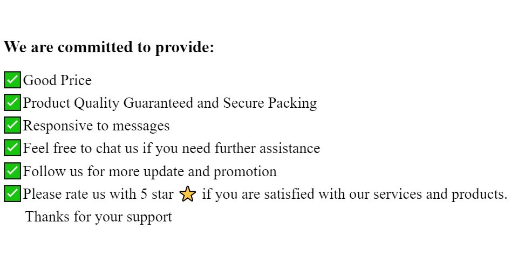
Task: Click the words further assistance
Action: coord(267,149)
